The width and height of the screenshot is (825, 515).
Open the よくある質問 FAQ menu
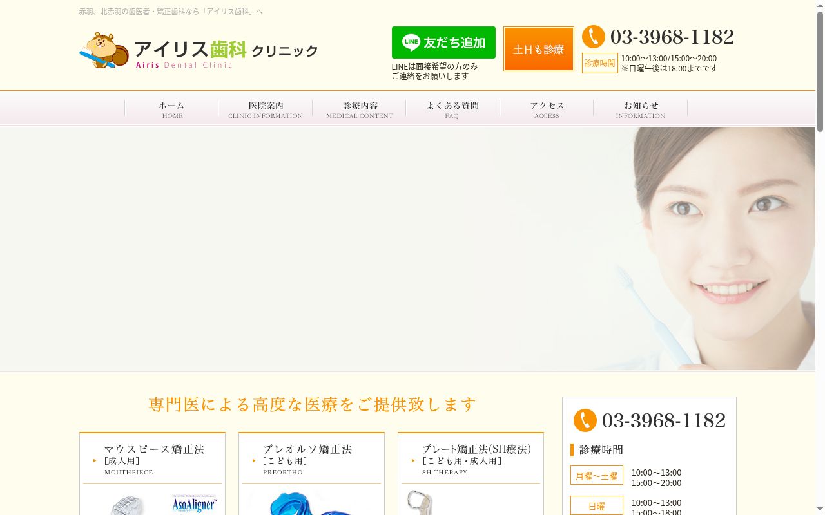pos(452,109)
